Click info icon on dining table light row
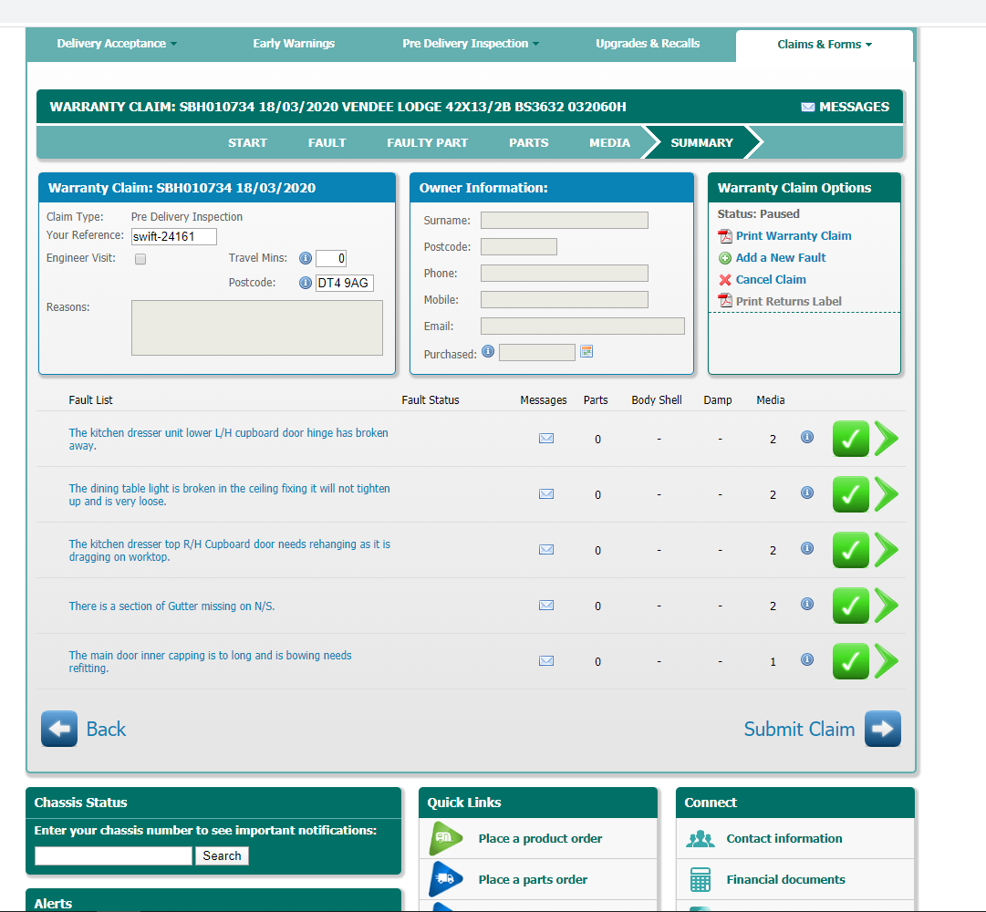 [x=807, y=492]
